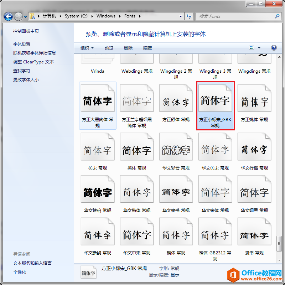Click 预览 in the toolbar
This screenshot has height=285, width=285.
pyautogui.click(x=109, y=48)
